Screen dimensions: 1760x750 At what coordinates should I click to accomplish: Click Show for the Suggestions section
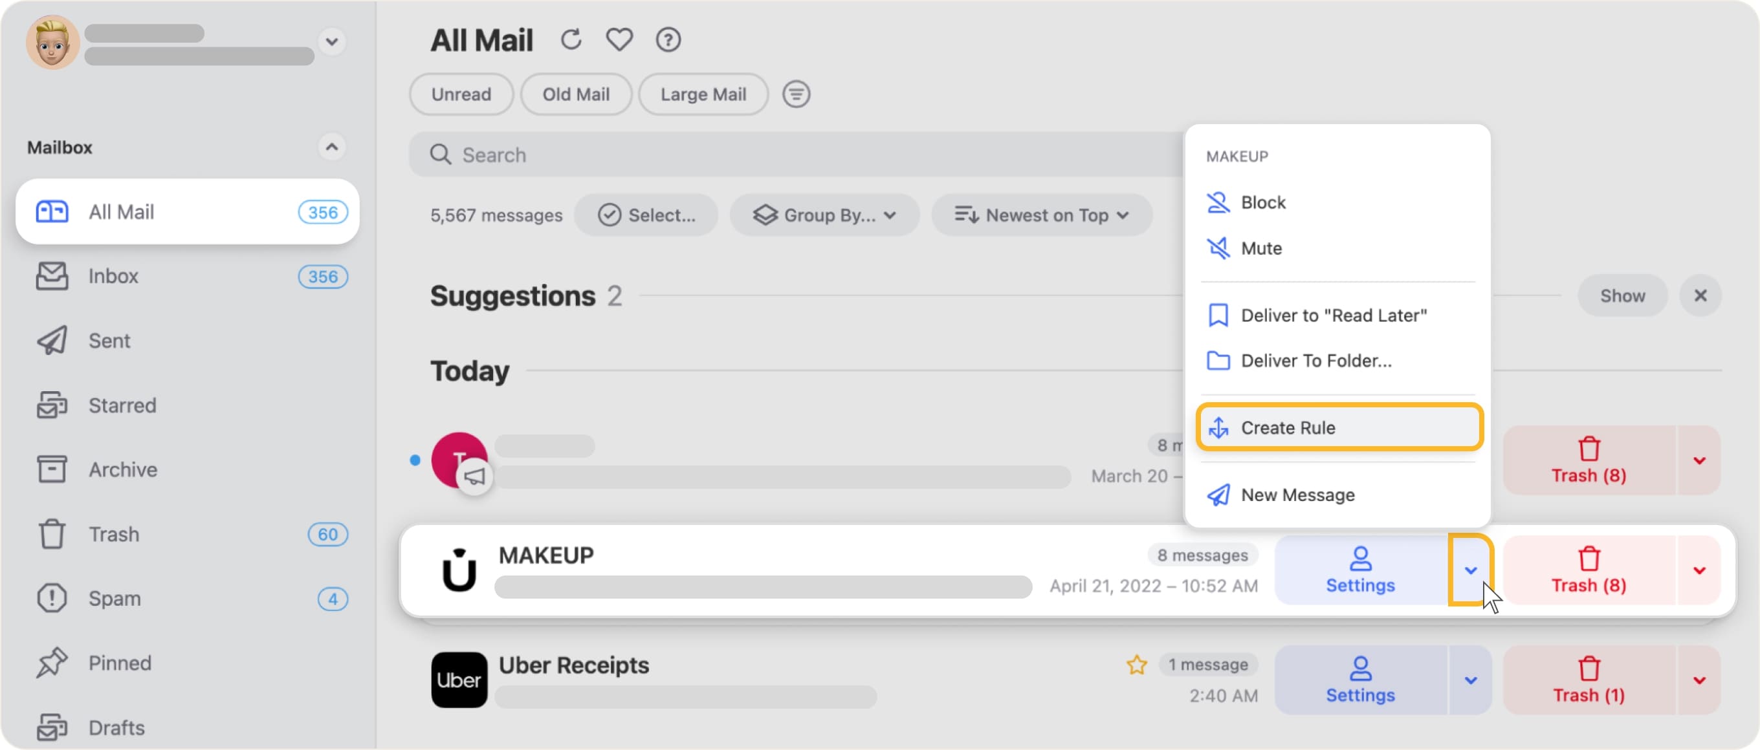(x=1623, y=295)
